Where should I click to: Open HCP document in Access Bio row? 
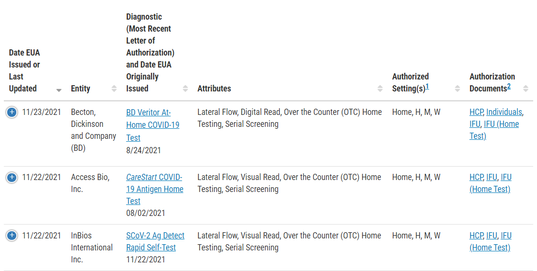(476, 177)
